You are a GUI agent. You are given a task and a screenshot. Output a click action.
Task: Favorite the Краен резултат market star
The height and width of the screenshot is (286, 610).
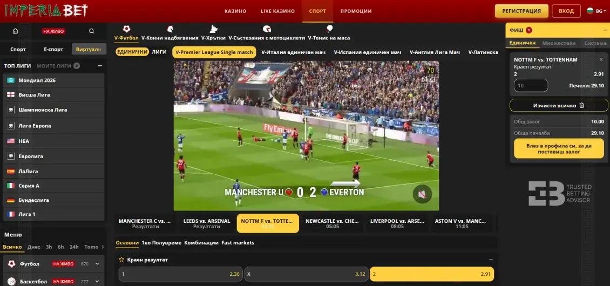121,260
